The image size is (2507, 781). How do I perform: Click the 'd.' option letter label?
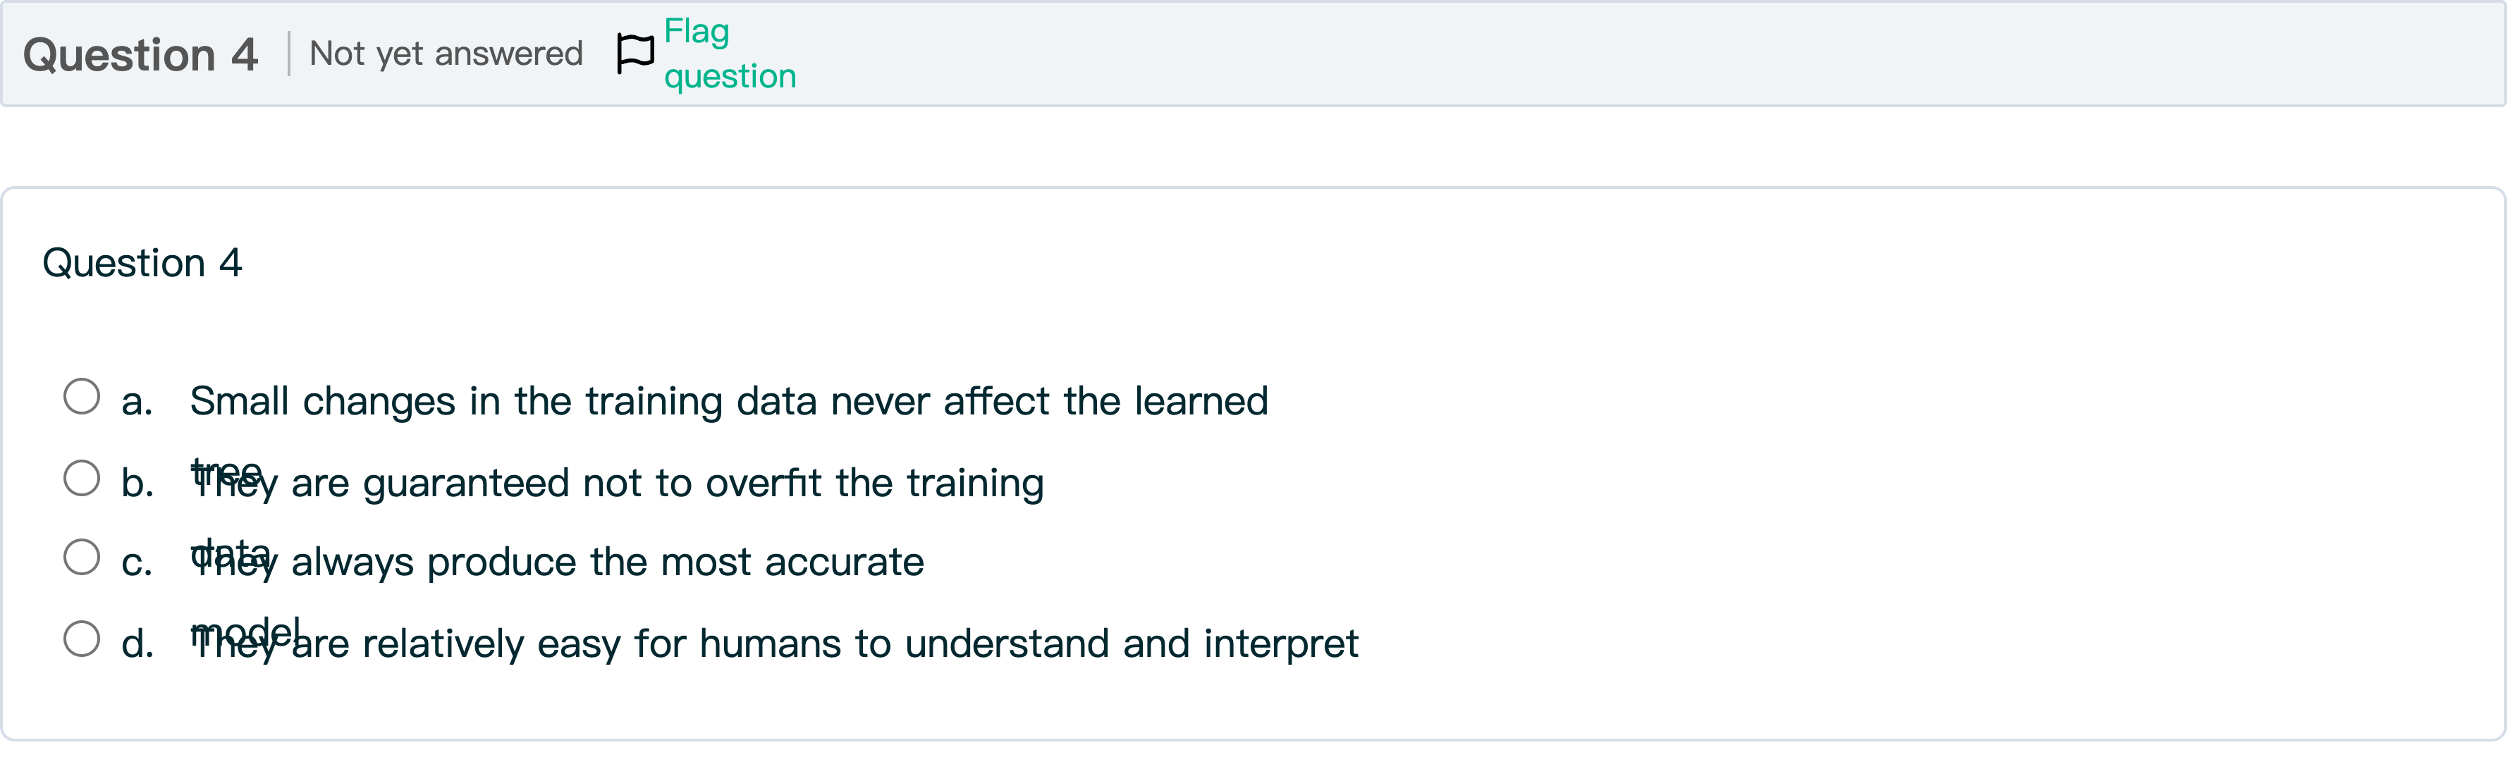(x=137, y=643)
